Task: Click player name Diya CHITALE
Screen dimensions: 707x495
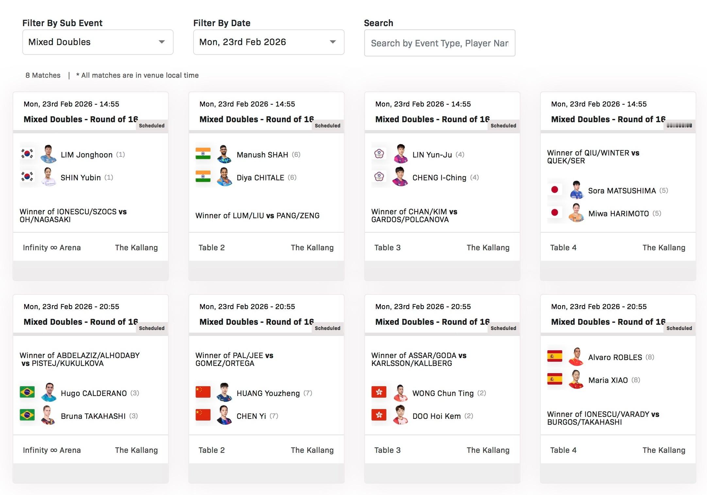Action: pyautogui.click(x=260, y=178)
